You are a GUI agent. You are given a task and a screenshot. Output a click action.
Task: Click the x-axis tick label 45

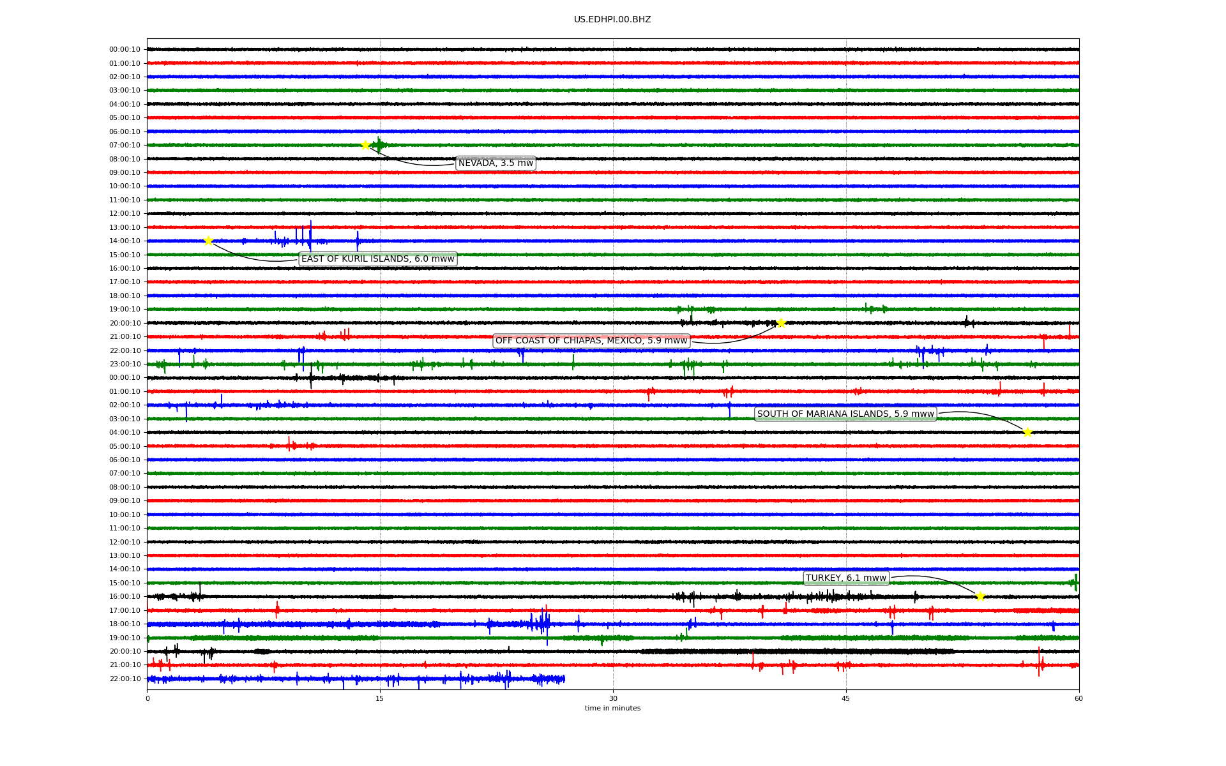[846, 698]
